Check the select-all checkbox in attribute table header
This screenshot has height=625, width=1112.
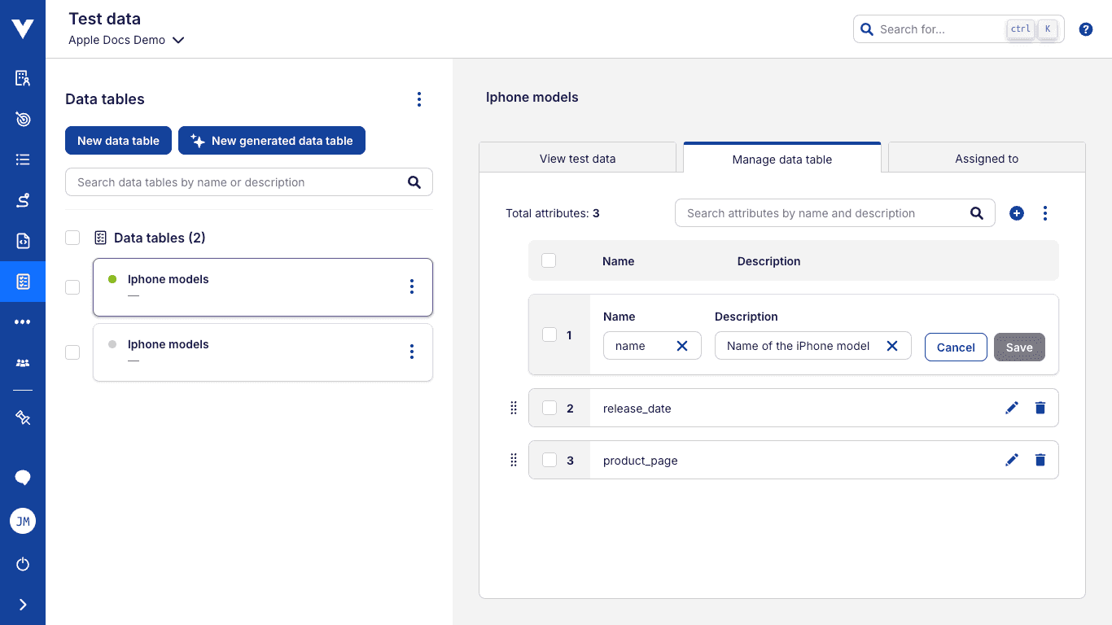pos(549,260)
